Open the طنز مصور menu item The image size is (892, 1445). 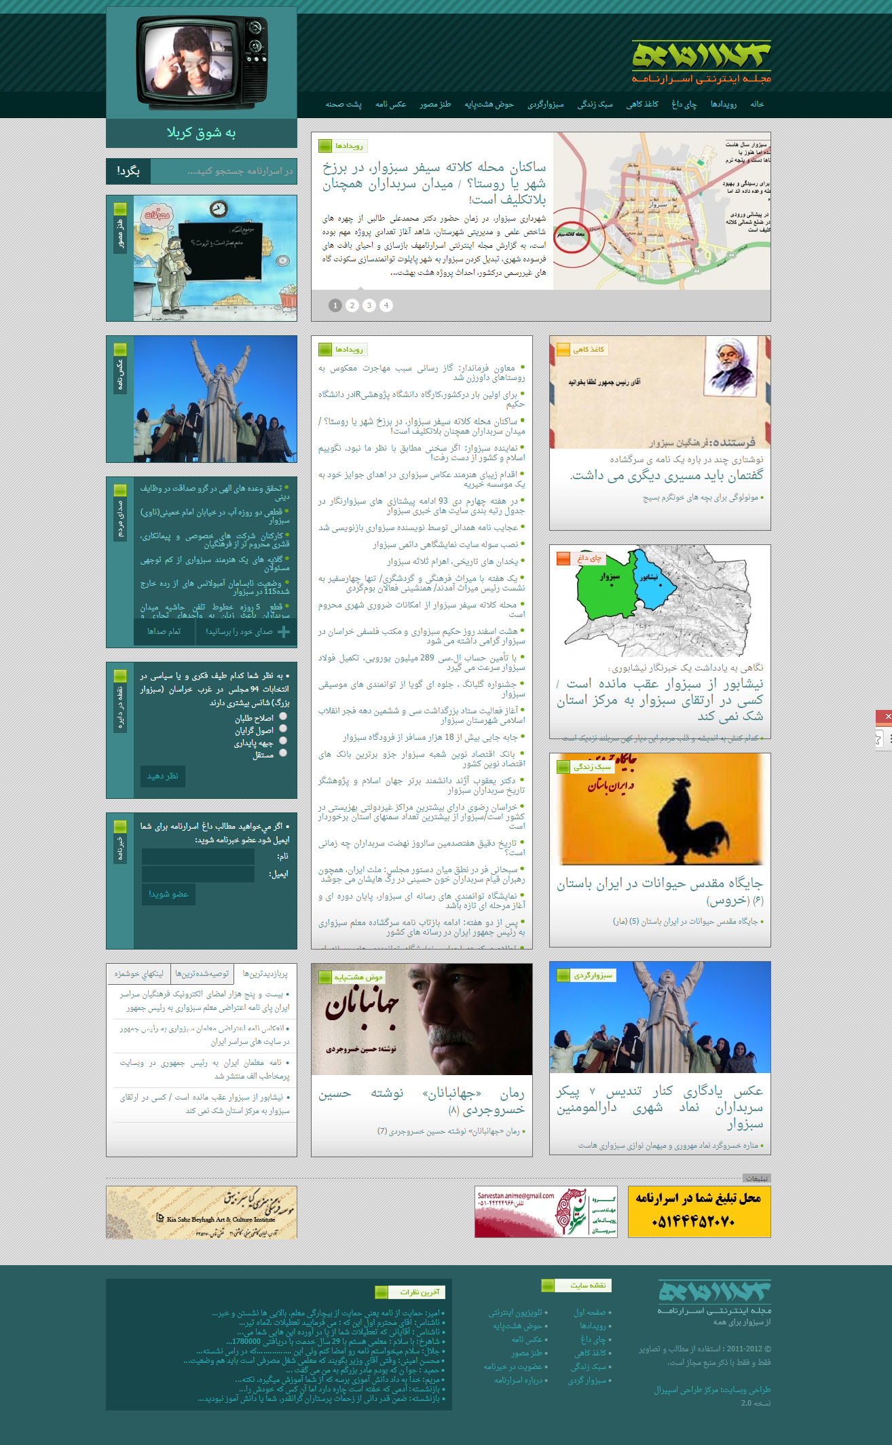pyautogui.click(x=435, y=104)
